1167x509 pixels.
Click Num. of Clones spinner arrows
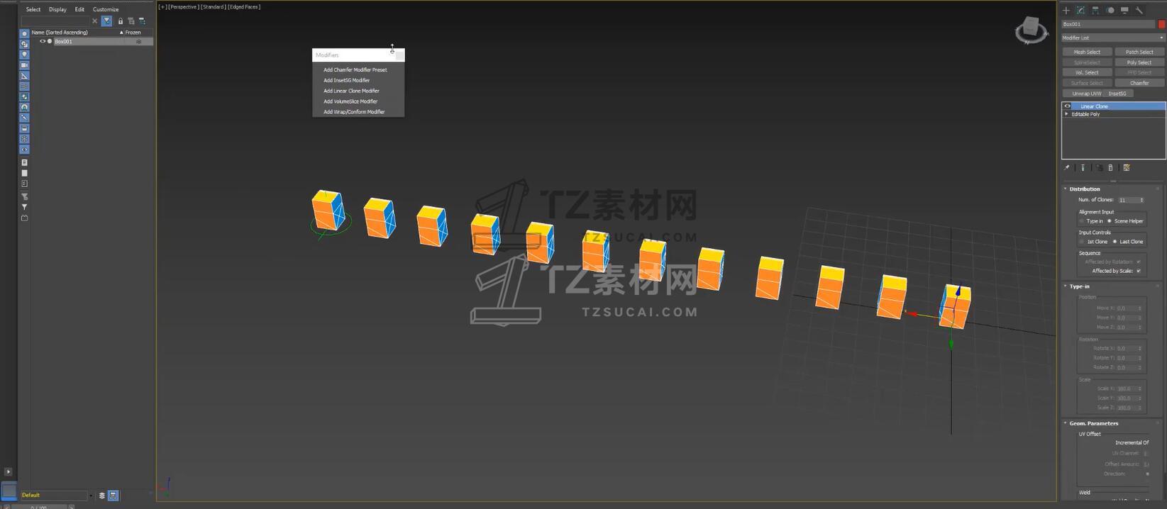tap(1141, 201)
